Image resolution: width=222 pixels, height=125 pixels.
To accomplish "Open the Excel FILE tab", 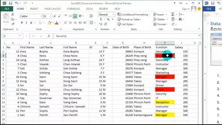I will (7, 9).
